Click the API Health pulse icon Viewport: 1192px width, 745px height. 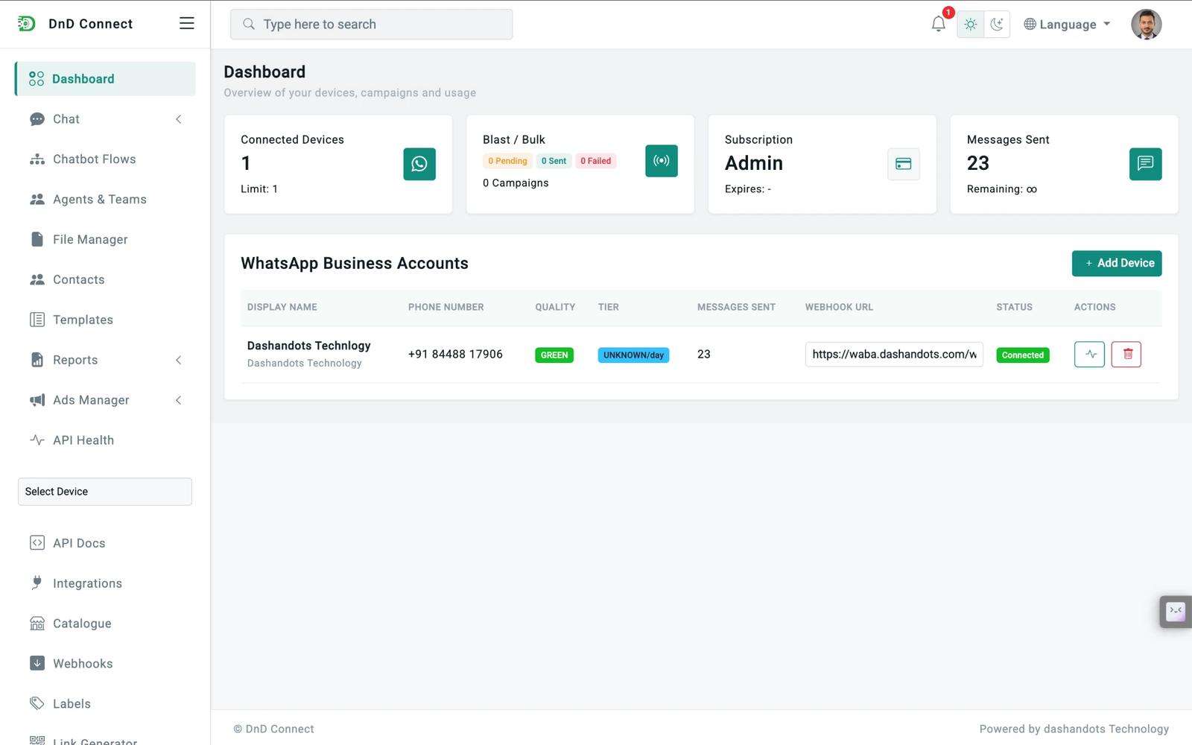37,440
